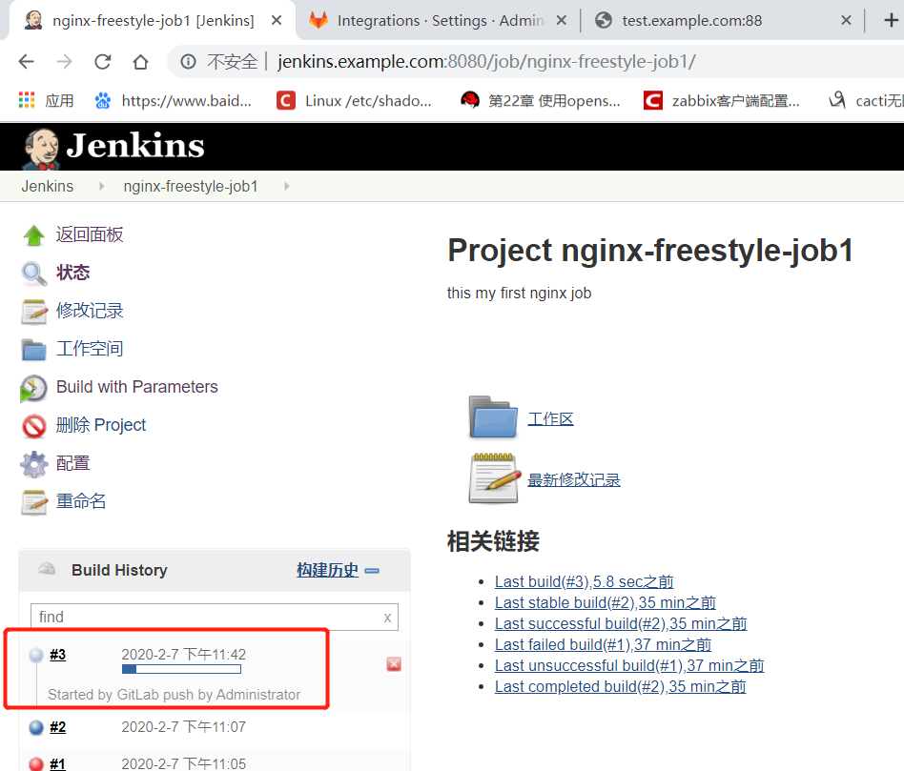Viewport: 904px width, 771px height.
Task: Click the Jenkins title text in header
Action: pos(135,145)
